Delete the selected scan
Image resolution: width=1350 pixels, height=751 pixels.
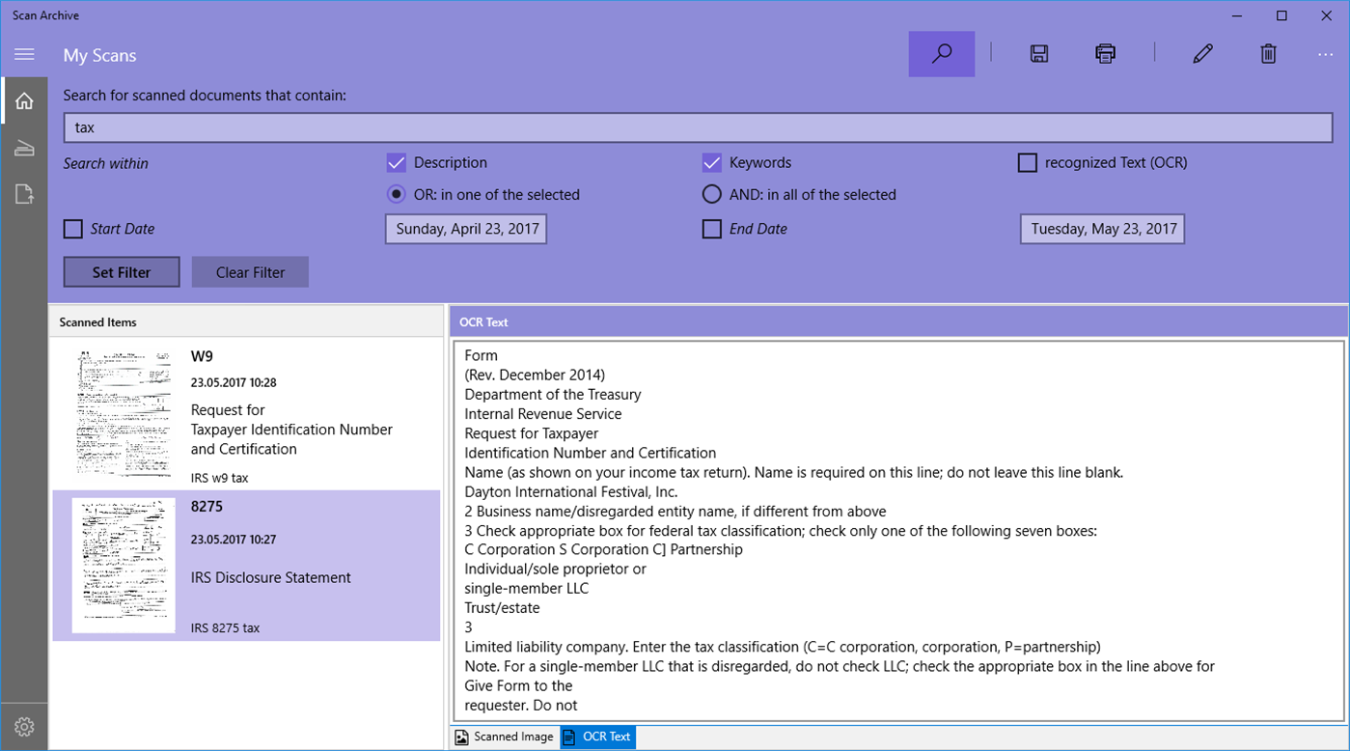(x=1267, y=54)
